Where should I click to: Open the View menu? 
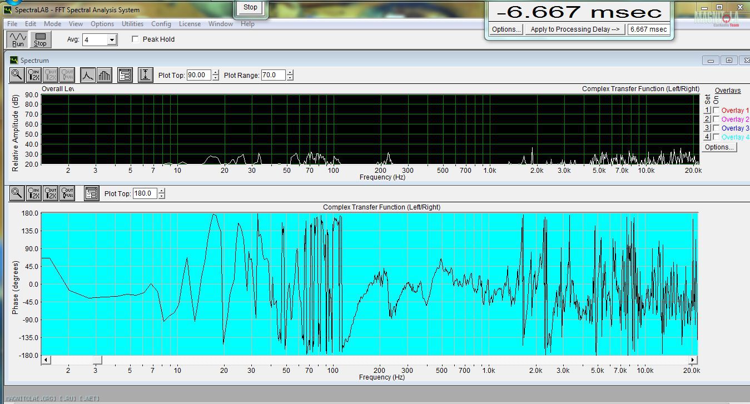76,24
